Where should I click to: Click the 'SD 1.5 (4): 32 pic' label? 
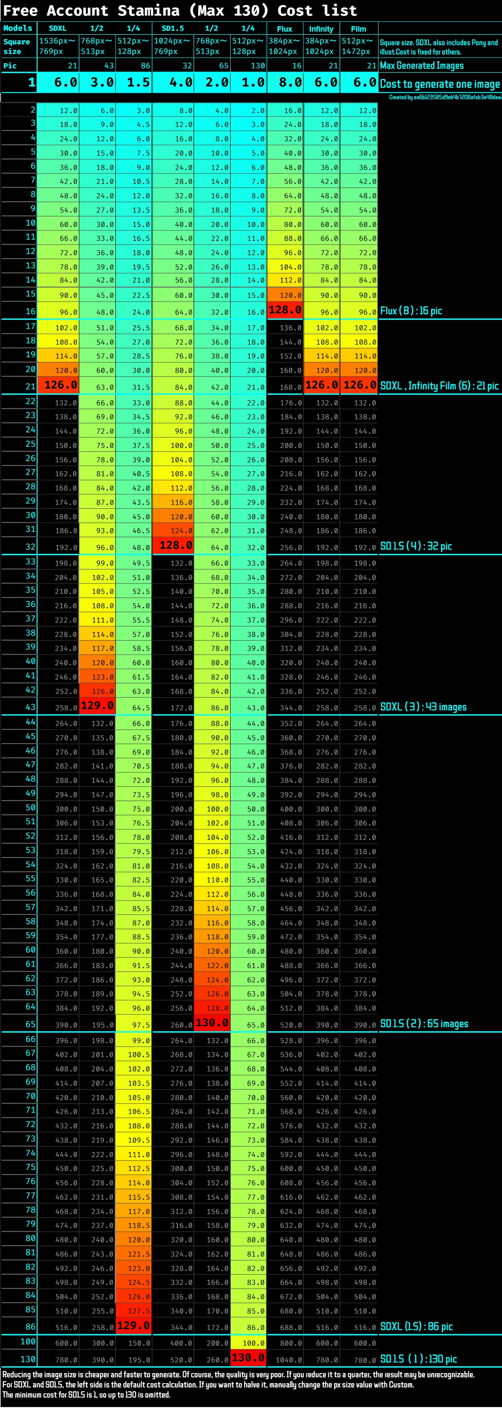[416, 546]
